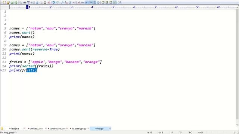The height and width of the screenshot is (134, 239).
Task: Open the Set Font toolbar icon
Action: [x=79, y=3]
